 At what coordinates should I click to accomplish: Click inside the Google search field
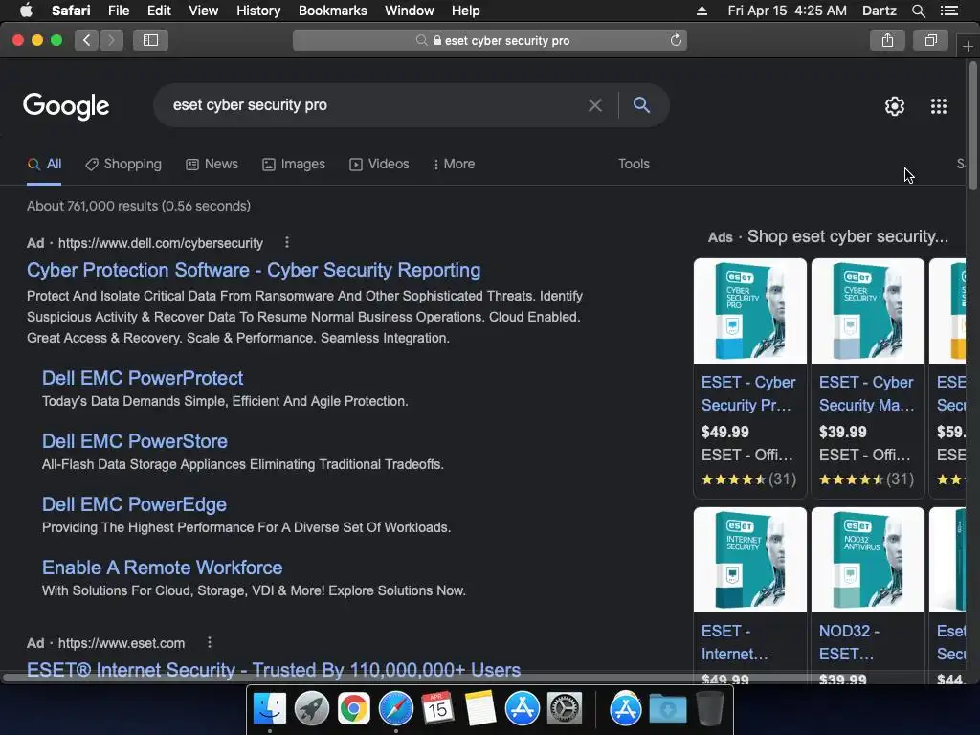point(375,105)
